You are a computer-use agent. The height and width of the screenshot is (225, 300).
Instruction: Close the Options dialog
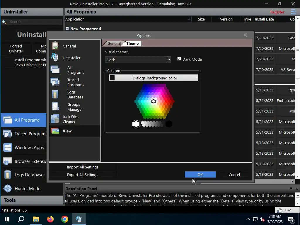tap(245, 35)
